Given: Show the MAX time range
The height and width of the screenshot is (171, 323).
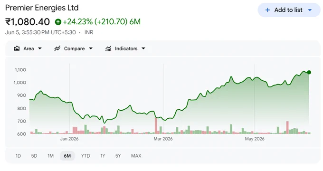Looking at the screenshot, I should (136, 156).
